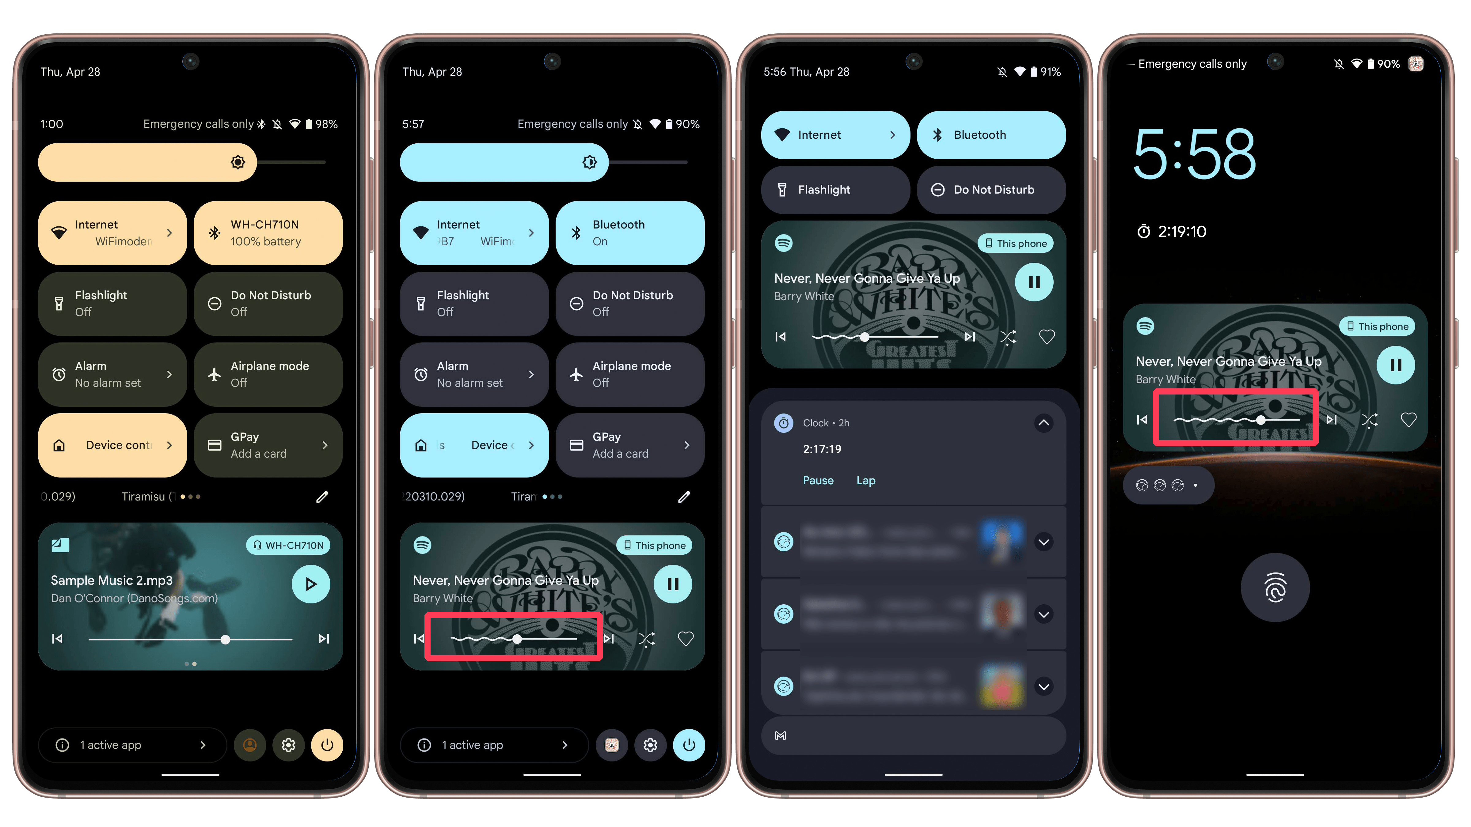Viewport: 1471px width, 827px height.
Task: Tap Lap button on running stopwatch notification
Action: pyautogui.click(x=866, y=480)
